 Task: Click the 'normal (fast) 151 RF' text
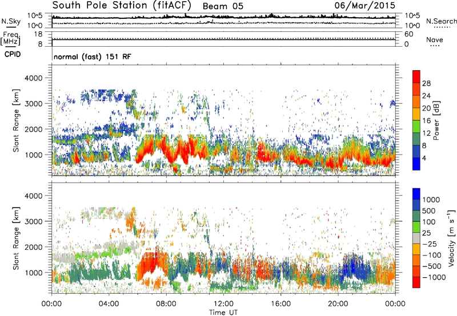tap(93, 56)
